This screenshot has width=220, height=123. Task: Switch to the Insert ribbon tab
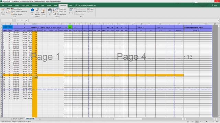(17, 5)
